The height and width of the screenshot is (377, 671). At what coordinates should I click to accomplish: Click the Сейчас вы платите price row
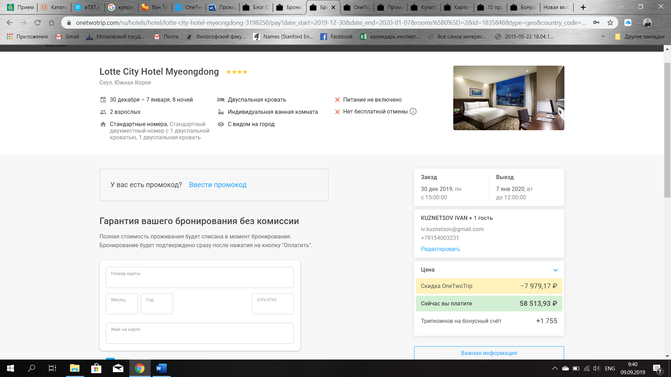tap(489, 304)
